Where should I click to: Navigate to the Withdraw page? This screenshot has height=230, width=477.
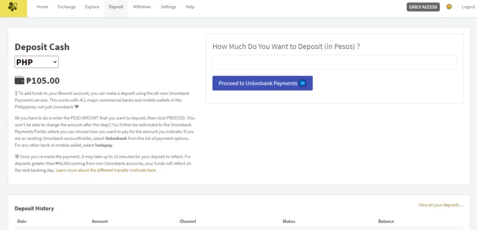[142, 7]
